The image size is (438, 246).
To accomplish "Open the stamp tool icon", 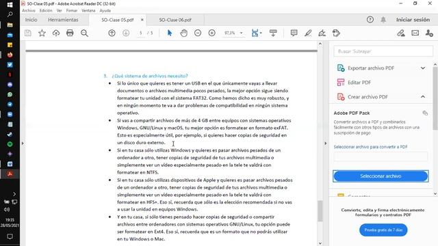I will (x=336, y=33).
